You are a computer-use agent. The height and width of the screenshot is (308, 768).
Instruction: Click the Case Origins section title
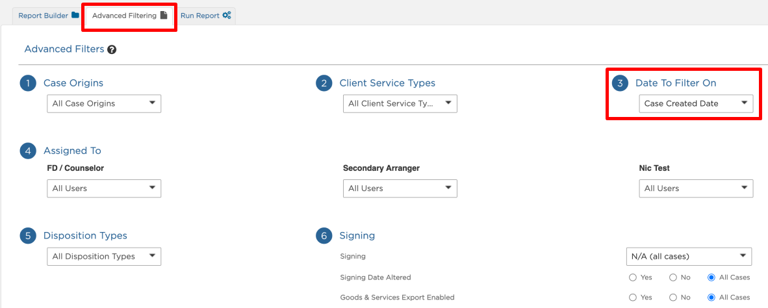click(73, 83)
